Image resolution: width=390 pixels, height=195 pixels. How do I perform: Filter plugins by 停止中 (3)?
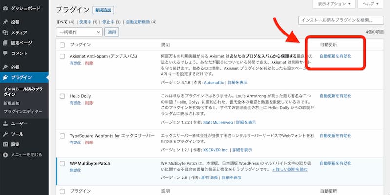pos(112,22)
